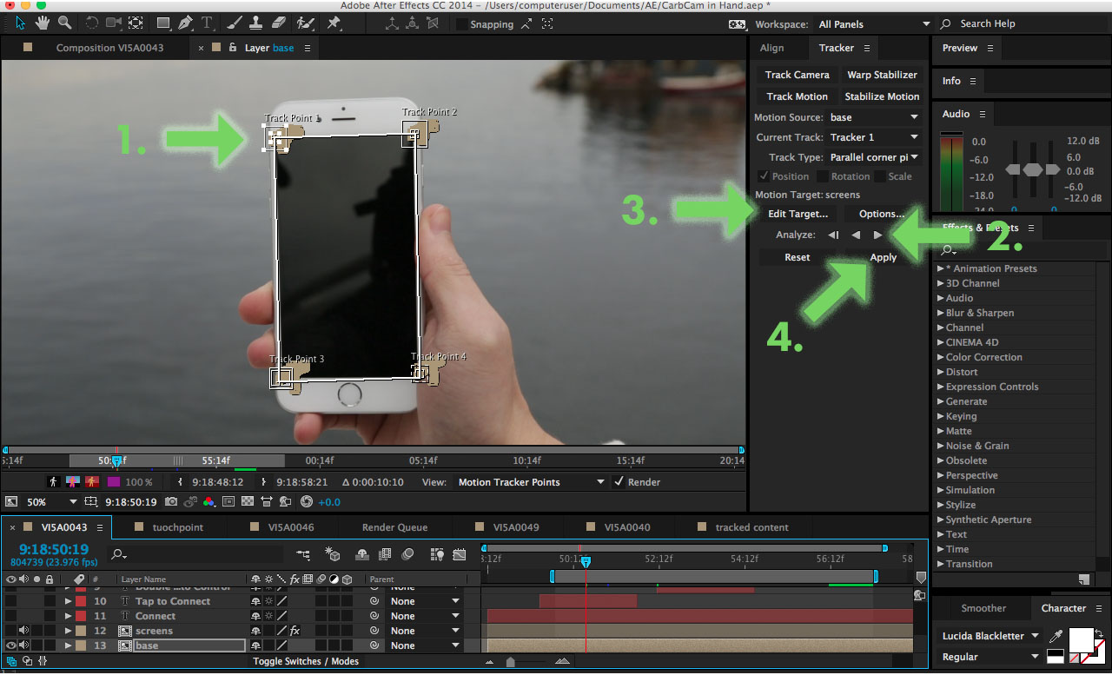The image size is (1112, 675).
Task: Open the Workspace All Panels dropdown
Action: pos(873,24)
